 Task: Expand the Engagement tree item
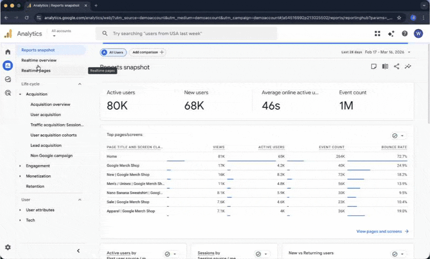38,166
